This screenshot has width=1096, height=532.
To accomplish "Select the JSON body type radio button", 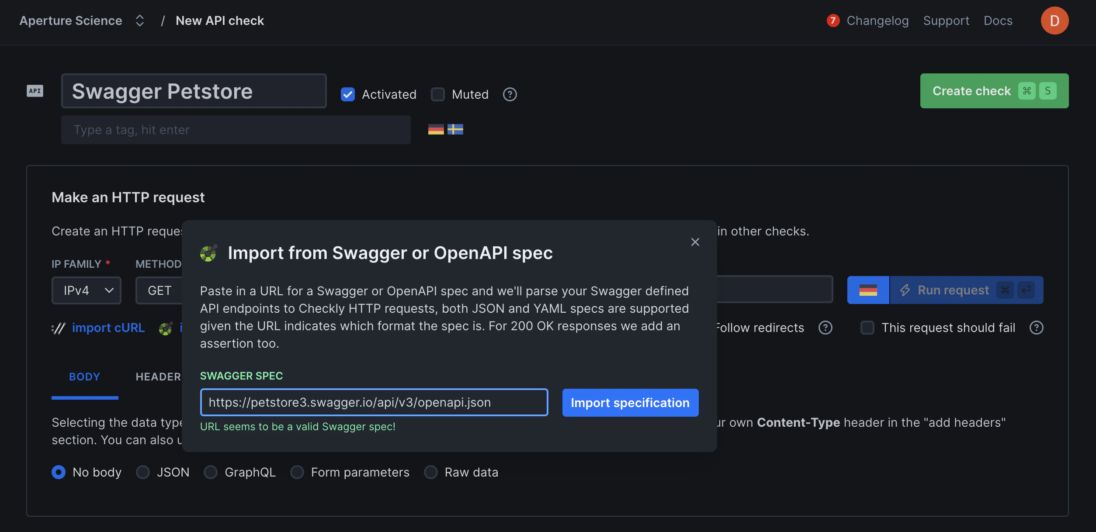I will (x=142, y=472).
